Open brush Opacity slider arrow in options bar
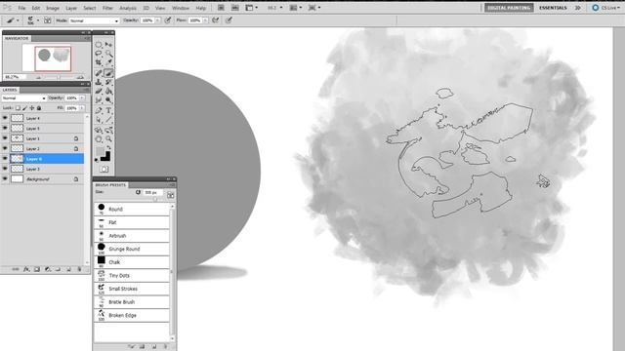The width and height of the screenshot is (625, 351). pos(158,20)
